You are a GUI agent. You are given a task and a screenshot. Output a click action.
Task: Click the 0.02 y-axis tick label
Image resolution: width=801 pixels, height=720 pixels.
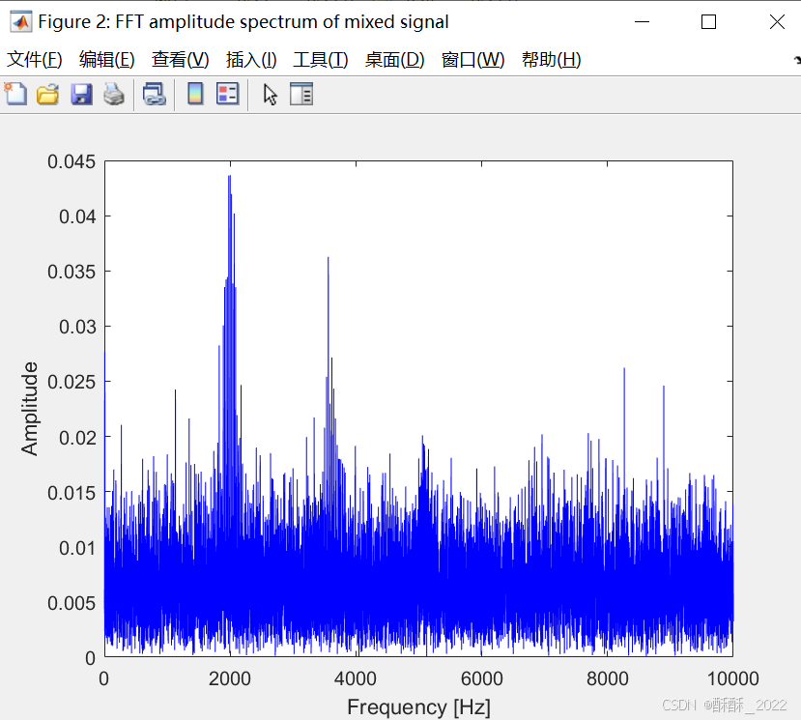[77, 438]
